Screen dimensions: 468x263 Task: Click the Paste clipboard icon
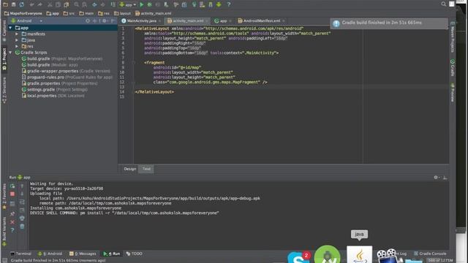click(67, 4)
